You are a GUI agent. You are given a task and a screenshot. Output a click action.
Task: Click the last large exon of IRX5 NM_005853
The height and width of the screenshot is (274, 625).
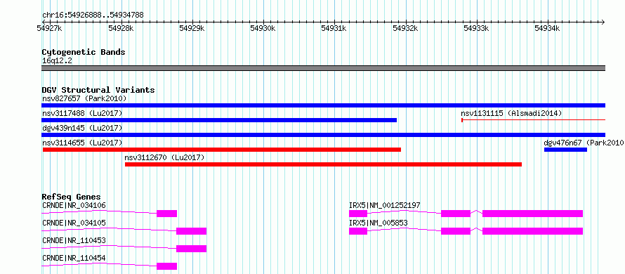pos(532,231)
